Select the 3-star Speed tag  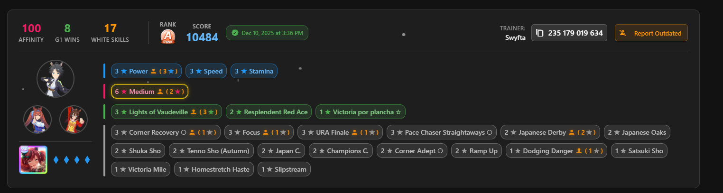[206, 71]
